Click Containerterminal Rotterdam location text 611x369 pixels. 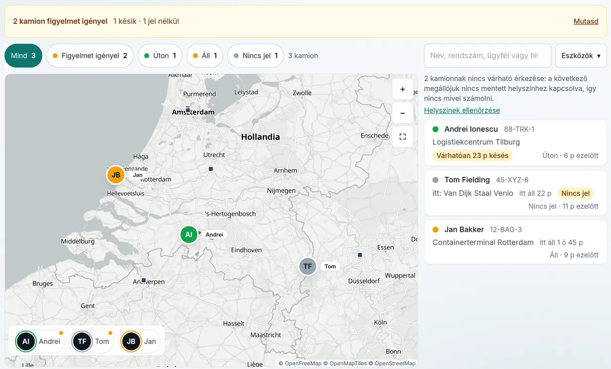coord(483,242)
